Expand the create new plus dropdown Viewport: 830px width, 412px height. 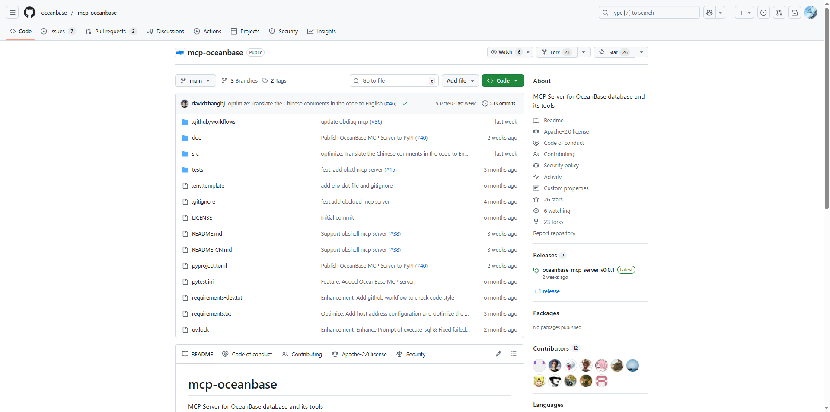coord(744,13)
